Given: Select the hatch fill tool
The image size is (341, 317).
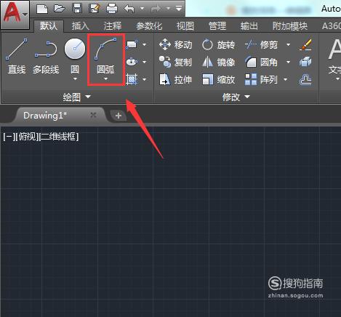Looking at the screenshot, I should (x=132, y=79).
